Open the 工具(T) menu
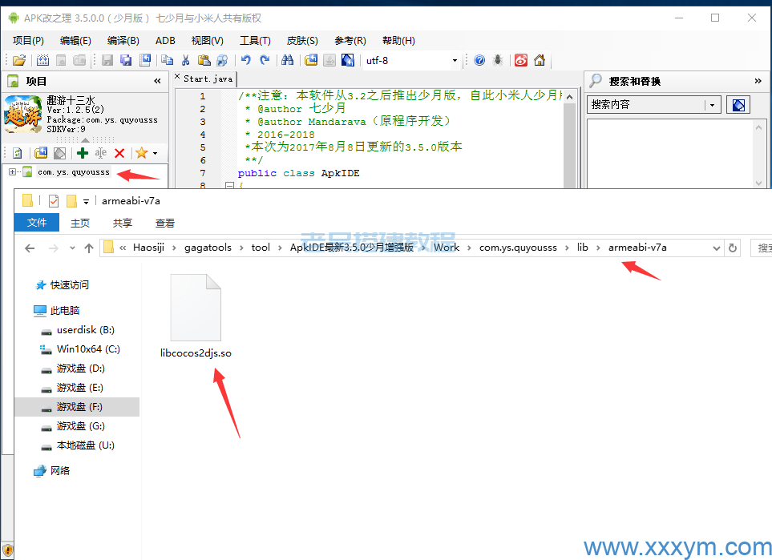The height and width of the screenshot is (560, 772). (255, 40)
